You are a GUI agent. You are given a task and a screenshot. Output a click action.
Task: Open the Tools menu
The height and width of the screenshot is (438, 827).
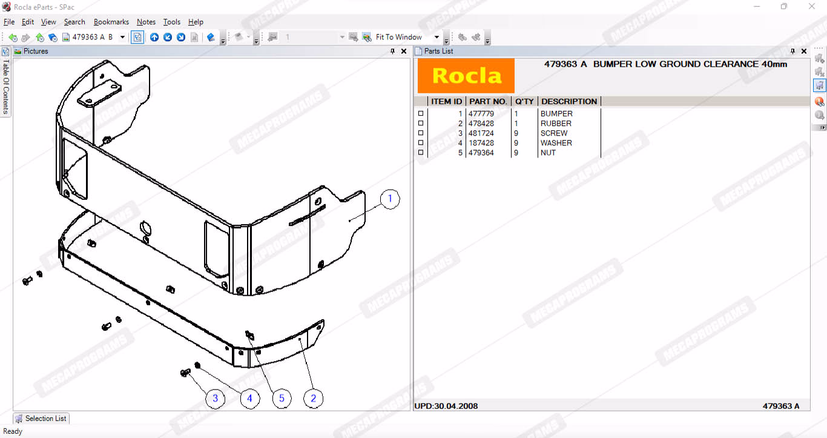click(171, 22)
